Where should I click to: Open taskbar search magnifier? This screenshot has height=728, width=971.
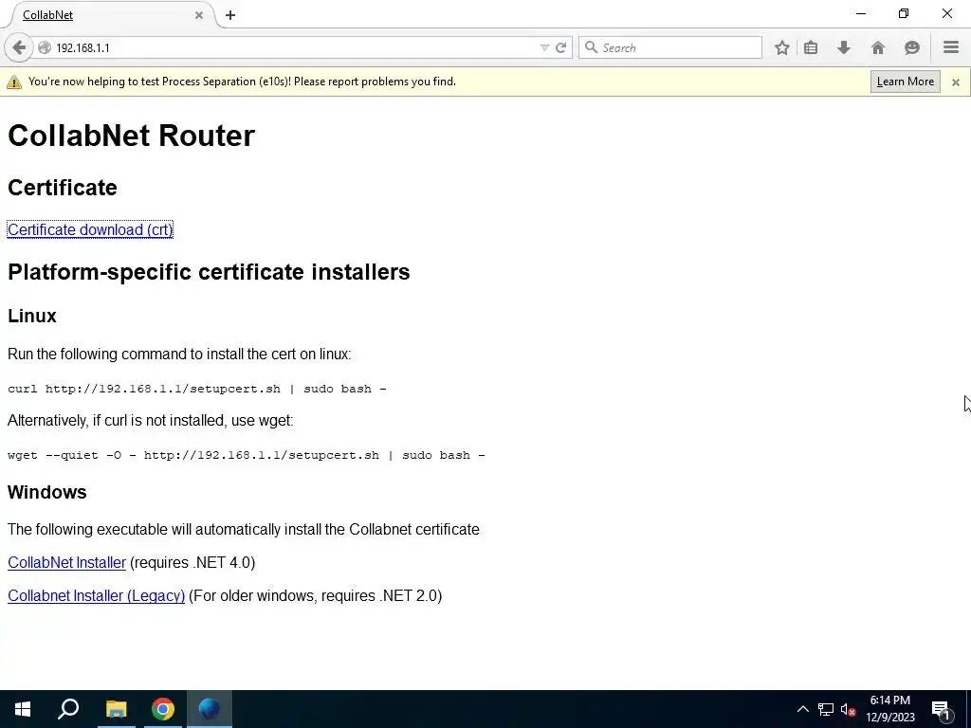[x=68, y=709]
